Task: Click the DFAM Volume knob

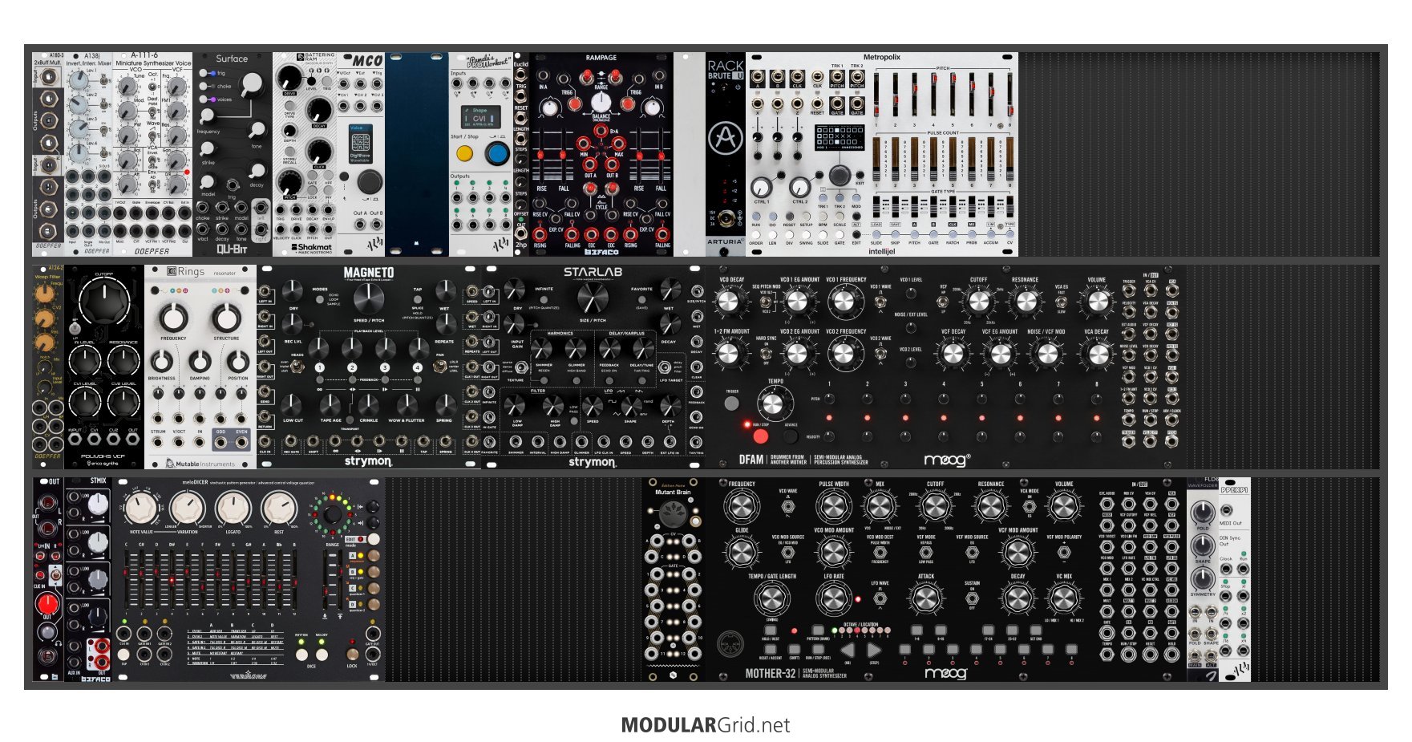Action: [x=1097, y=302]
